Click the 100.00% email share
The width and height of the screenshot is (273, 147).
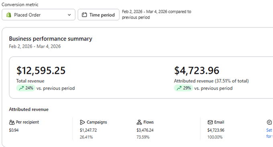tap(215, 137)
